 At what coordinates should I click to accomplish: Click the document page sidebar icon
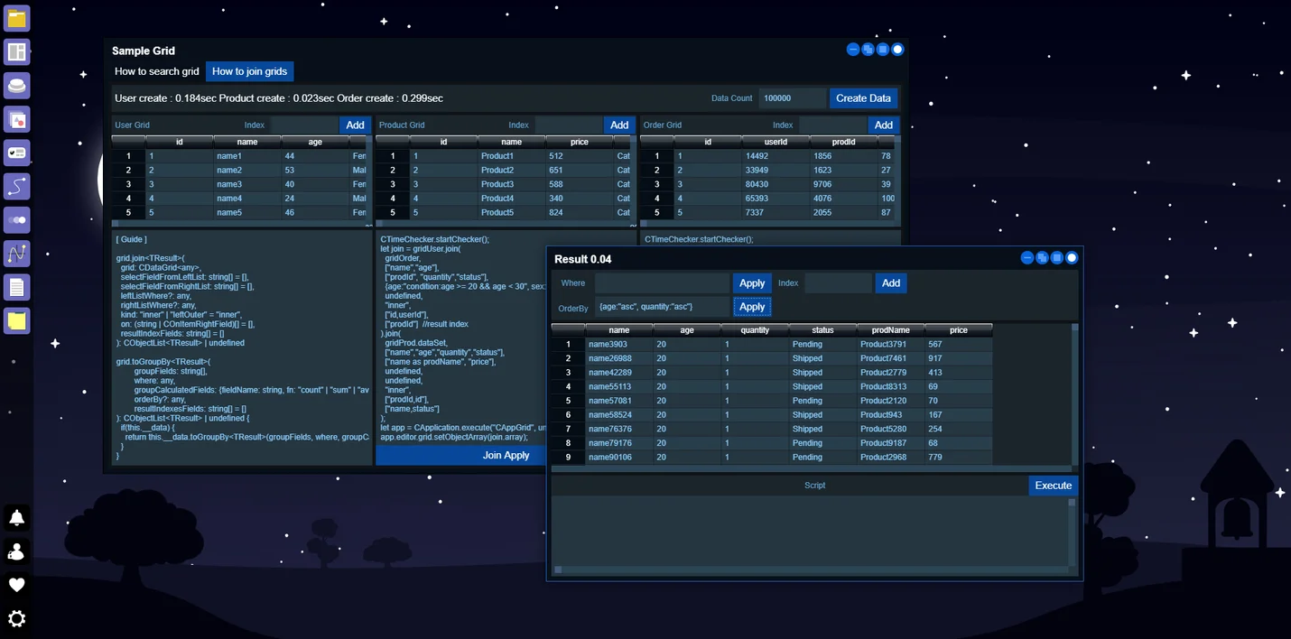17,287
